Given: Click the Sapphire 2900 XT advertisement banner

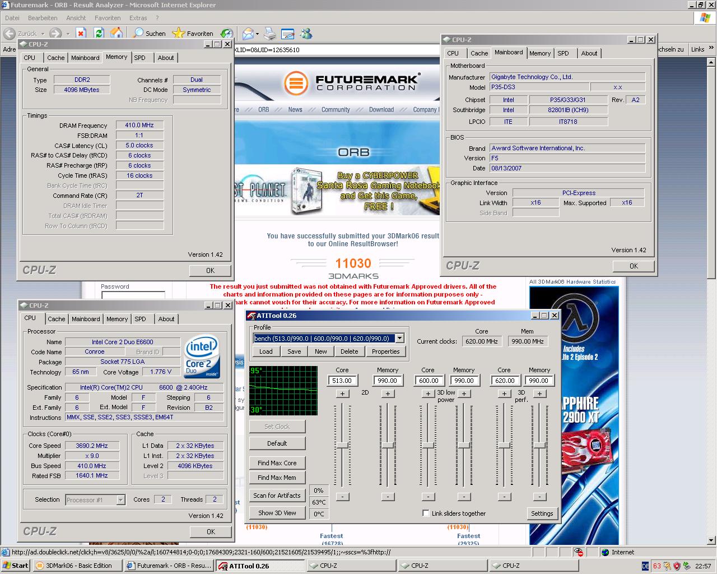Looking at the screenshot, I should click(574, 415).
